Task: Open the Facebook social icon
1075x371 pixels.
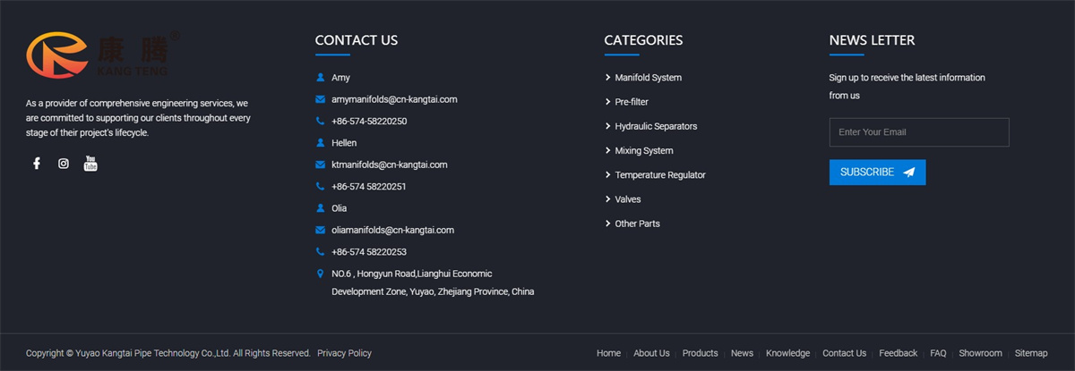Action: 37,164
